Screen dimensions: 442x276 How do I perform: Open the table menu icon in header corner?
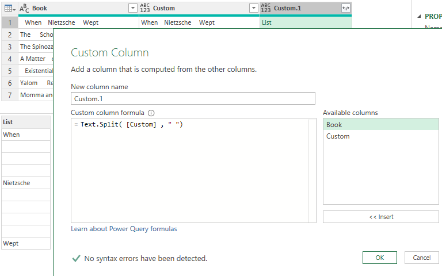[10, 9]
